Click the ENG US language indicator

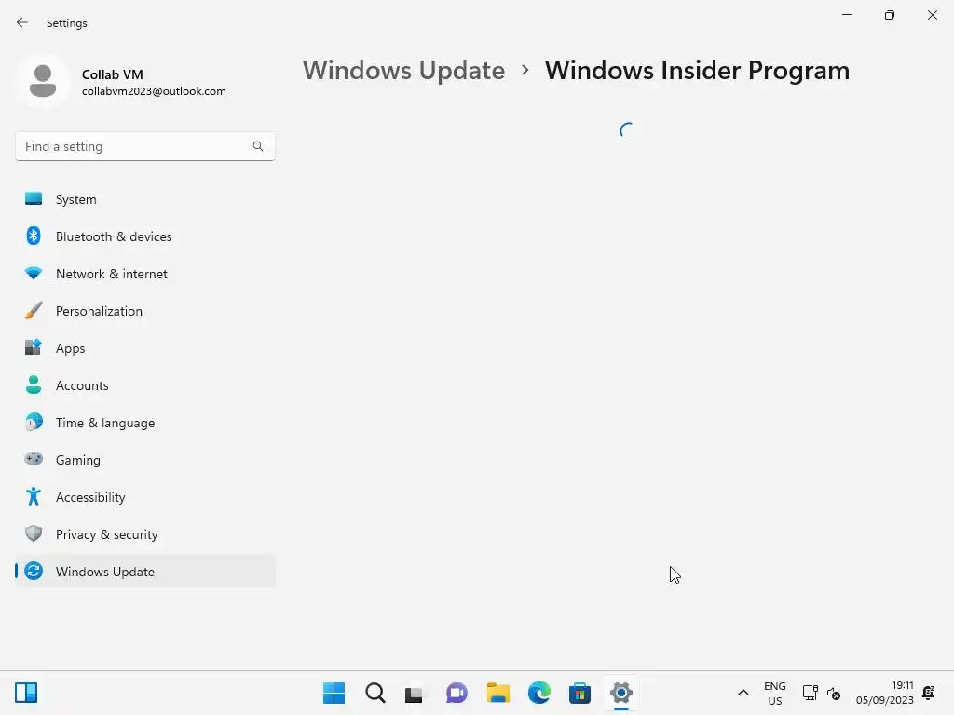pyautogui.click(x=774, y=693)
